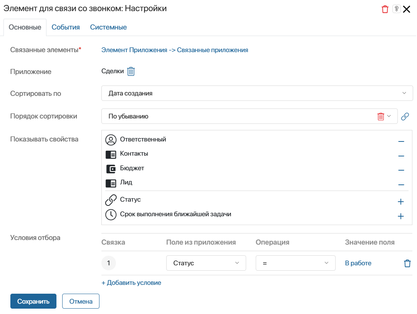Add Статус property with plus icon
This screenshot has height=314, width=417.
(400, 202)
